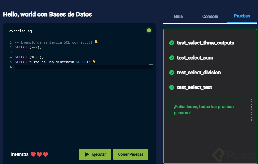Click the check icon next to test_select_division
Image resolution: width=258 pixels, height=164 pixels.
point(172,73)
